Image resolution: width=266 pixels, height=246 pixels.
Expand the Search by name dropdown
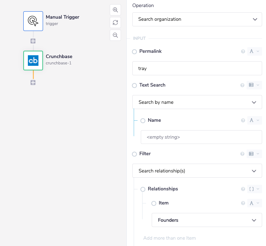tap(197, 102)
